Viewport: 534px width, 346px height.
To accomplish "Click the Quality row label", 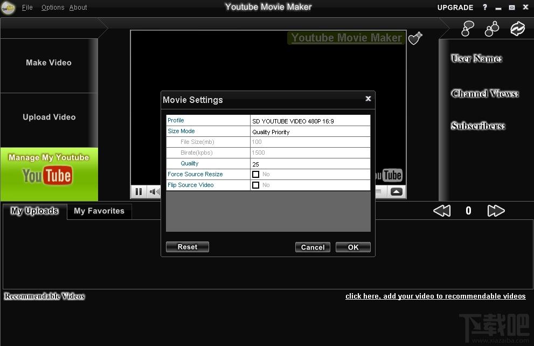I will 189,163.
